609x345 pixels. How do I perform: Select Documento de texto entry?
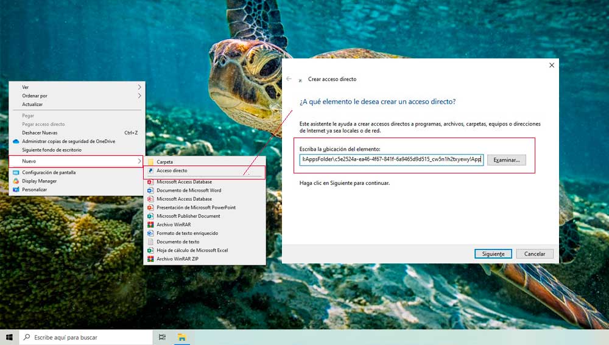[178, 242]
